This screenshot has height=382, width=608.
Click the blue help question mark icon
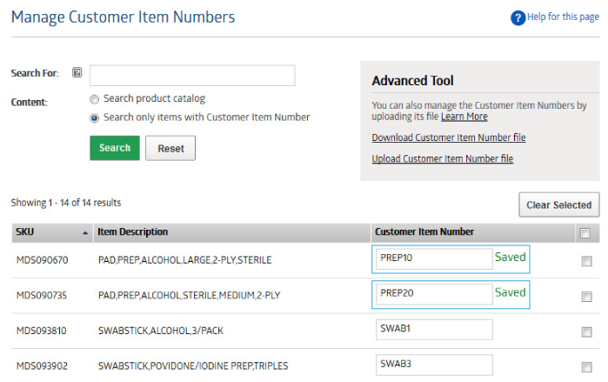(x=518, y=18)
